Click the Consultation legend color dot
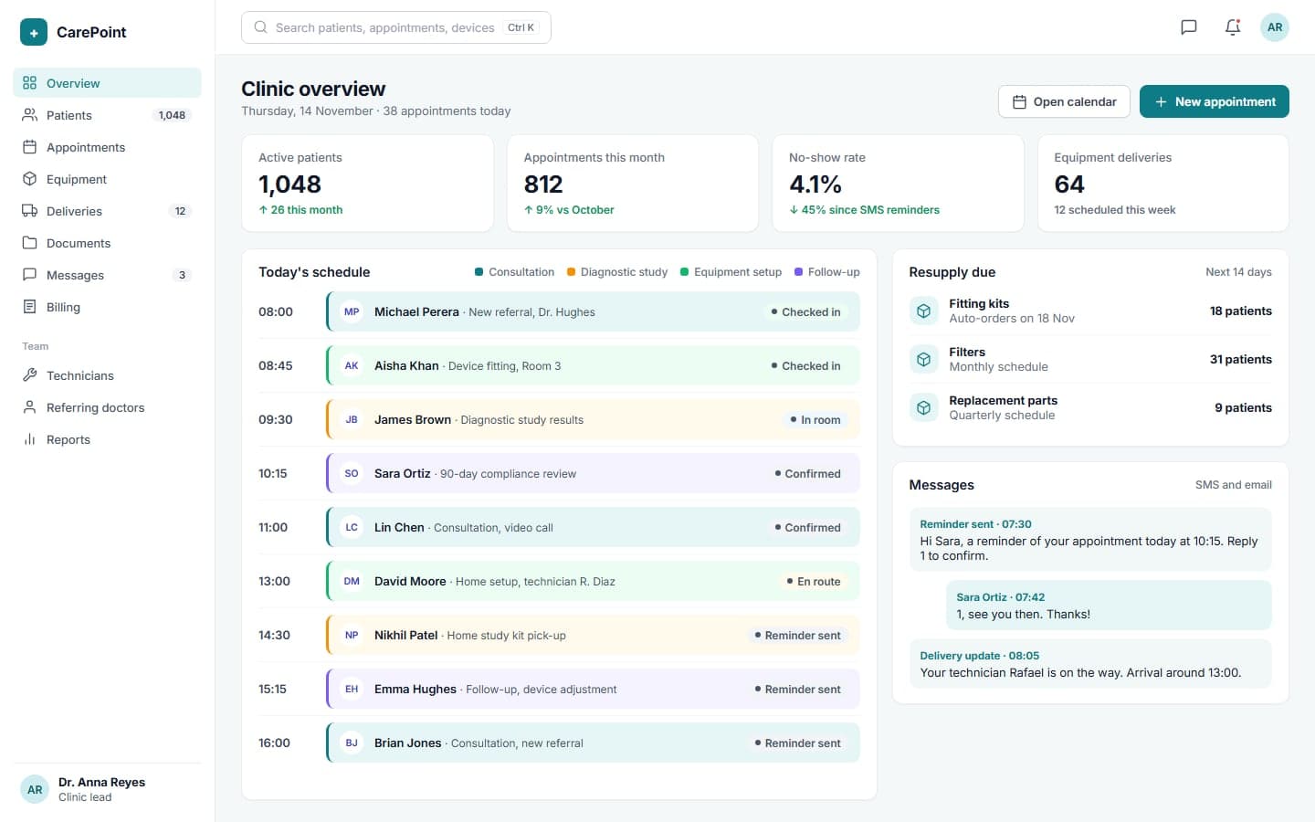1315x822 pixels. (479, 272)
